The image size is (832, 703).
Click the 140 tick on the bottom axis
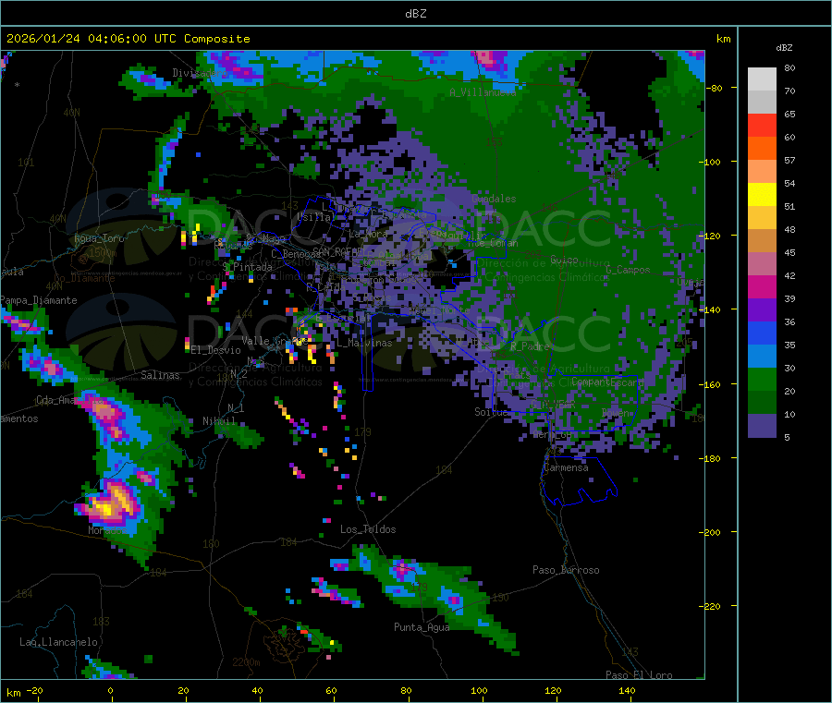[627, 690]
